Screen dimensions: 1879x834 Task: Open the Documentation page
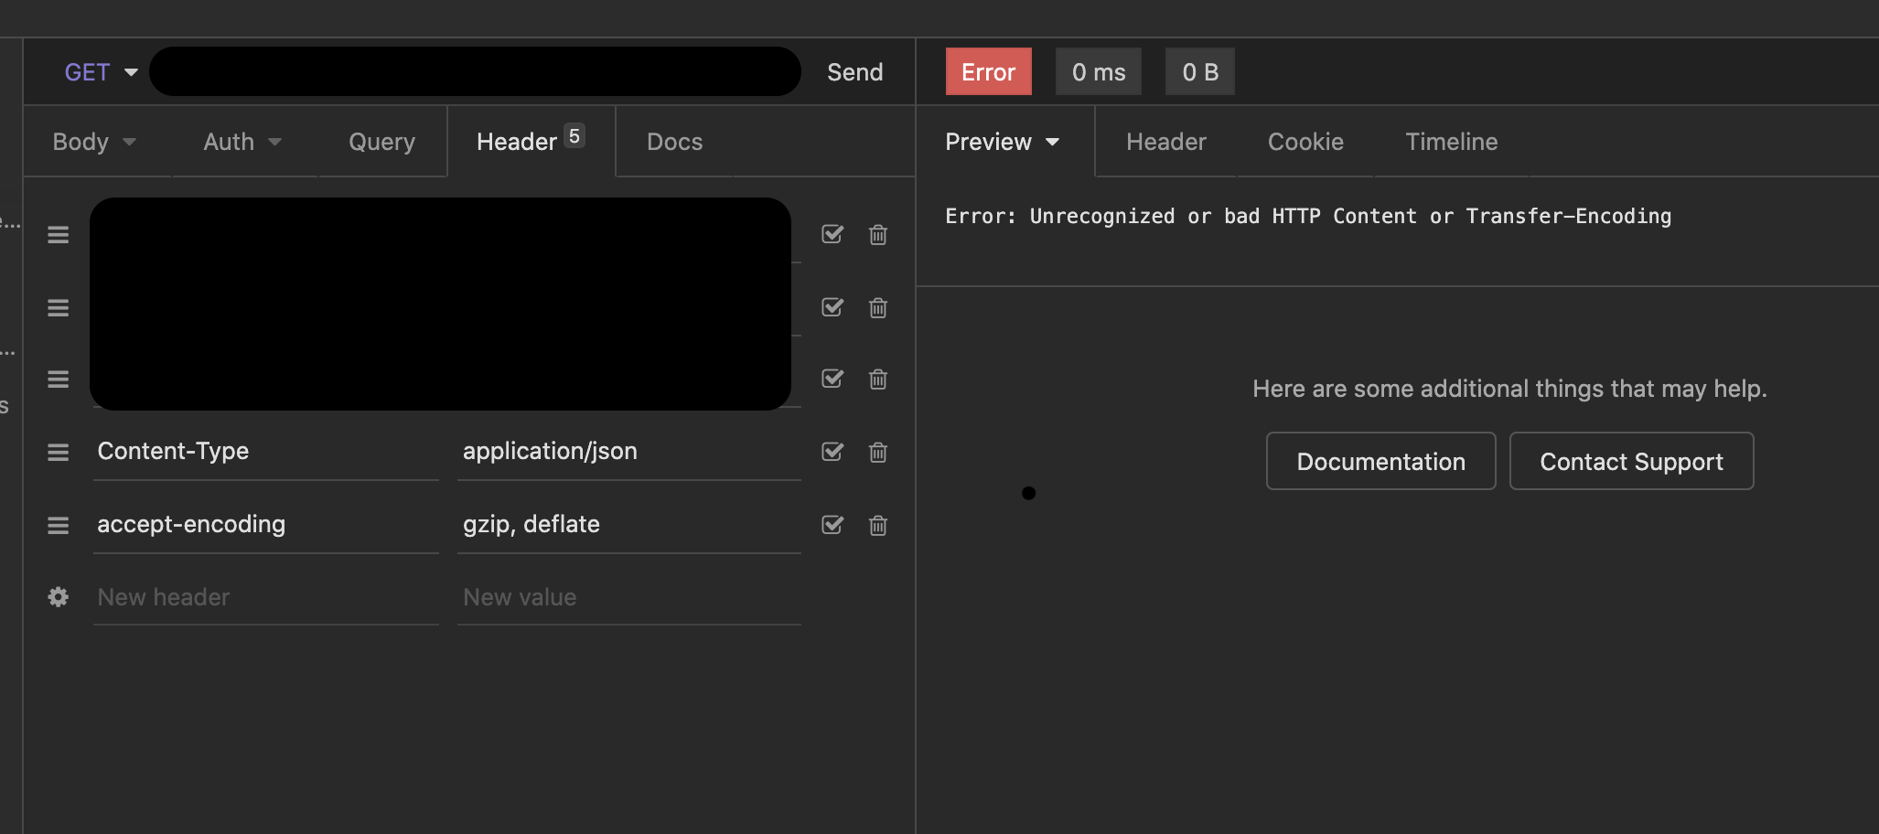1380,461
